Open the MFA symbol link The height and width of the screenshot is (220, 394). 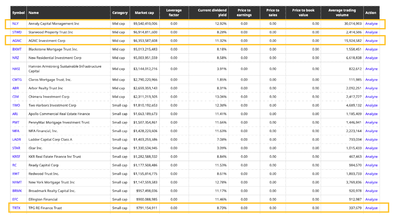[x=16, y=131]
